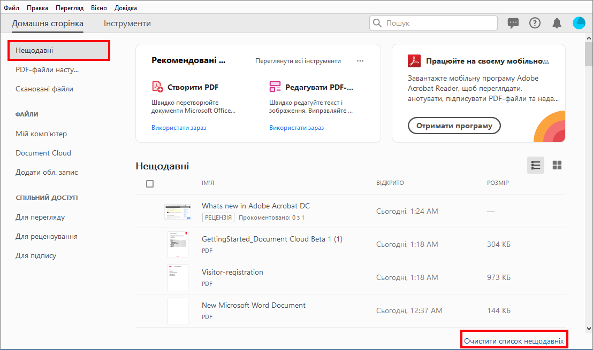The image size is (593, 350).
Task: Click the 973 КБ size cell
Action: tap(498, 277)
